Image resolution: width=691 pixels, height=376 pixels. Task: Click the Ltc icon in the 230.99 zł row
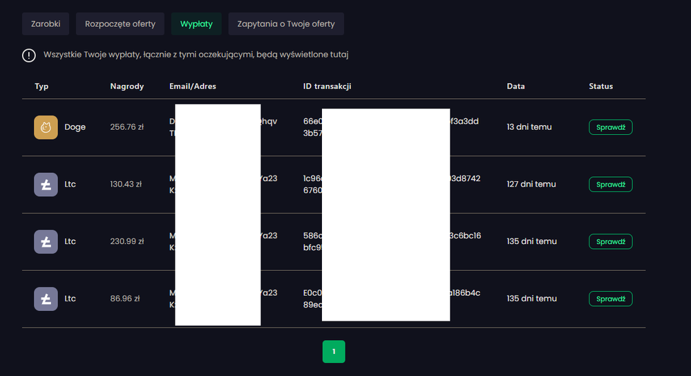(46, 242)
